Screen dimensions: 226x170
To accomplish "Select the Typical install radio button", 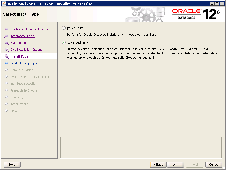I will click(x=64, y=28).
